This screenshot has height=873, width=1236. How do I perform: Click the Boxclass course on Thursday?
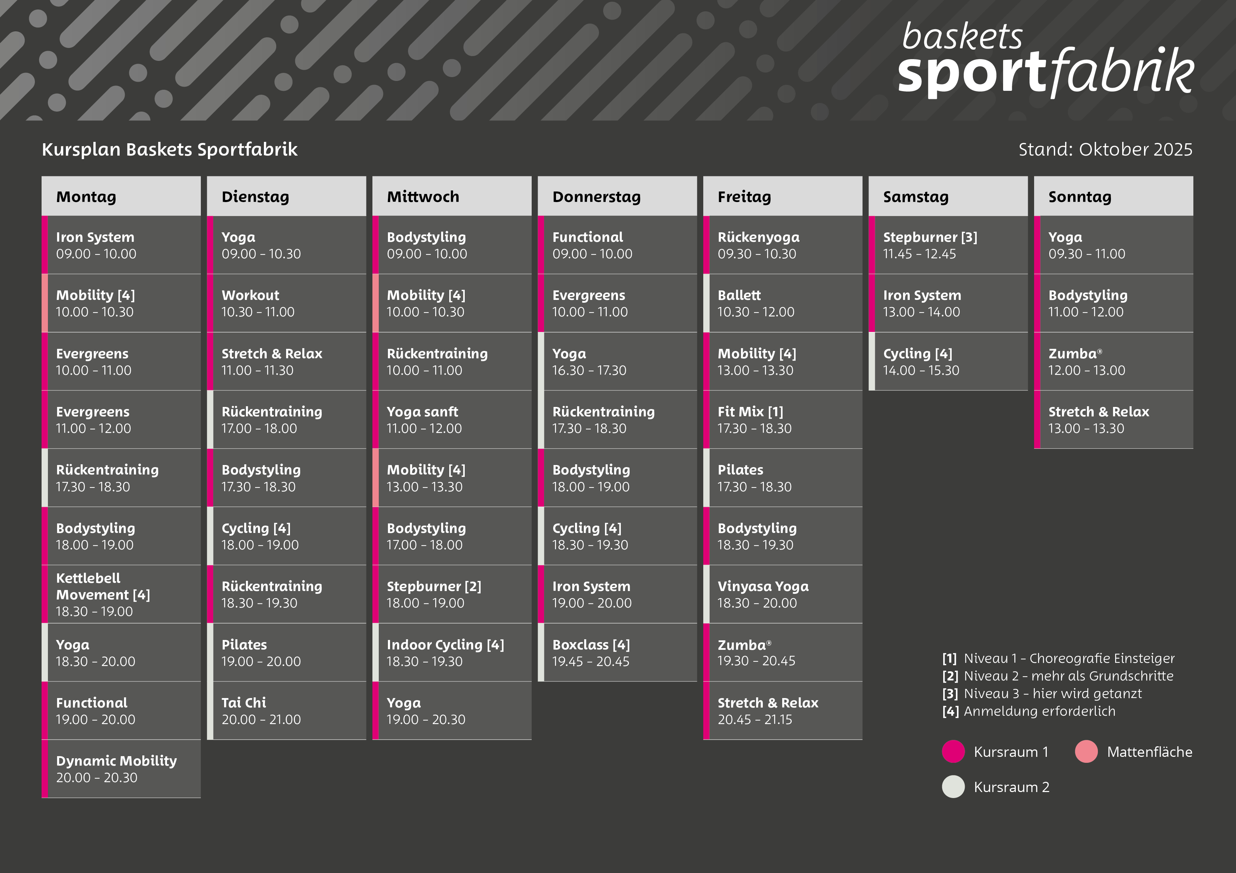coord(617,653)
